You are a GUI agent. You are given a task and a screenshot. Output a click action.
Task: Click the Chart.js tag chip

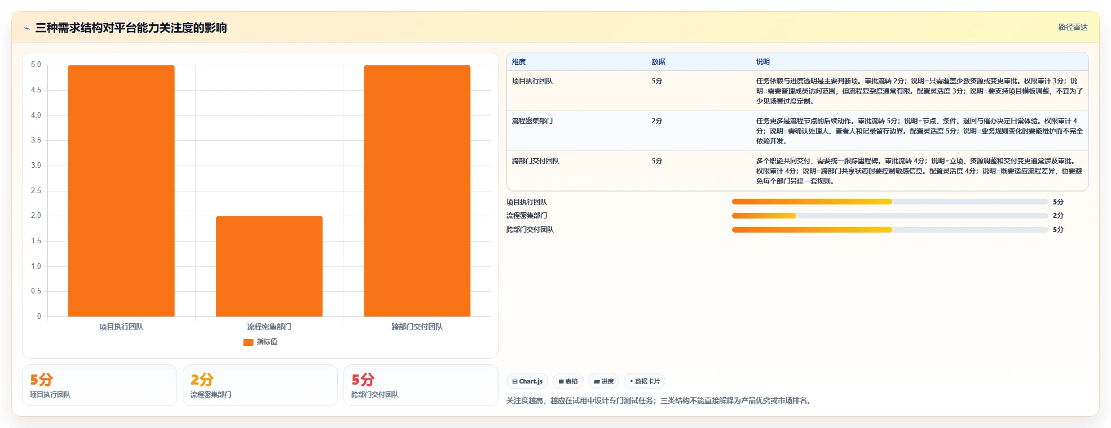(527, 381)
